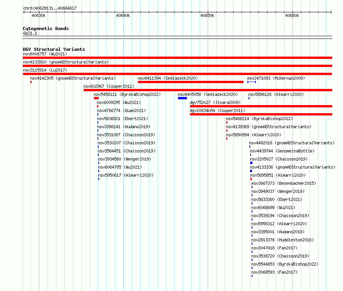Click nsv5456111 (ByrskaBishop2022) label

(127, 94)
